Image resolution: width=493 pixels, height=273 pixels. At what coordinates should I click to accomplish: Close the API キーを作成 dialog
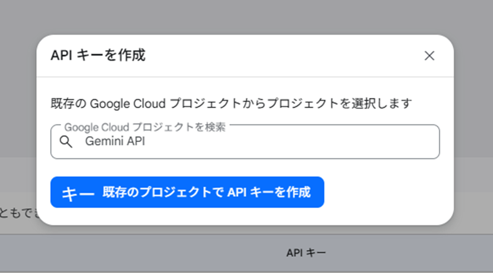[429, 56]
